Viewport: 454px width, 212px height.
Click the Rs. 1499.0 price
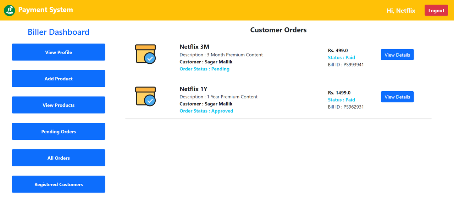coord(339,93)
